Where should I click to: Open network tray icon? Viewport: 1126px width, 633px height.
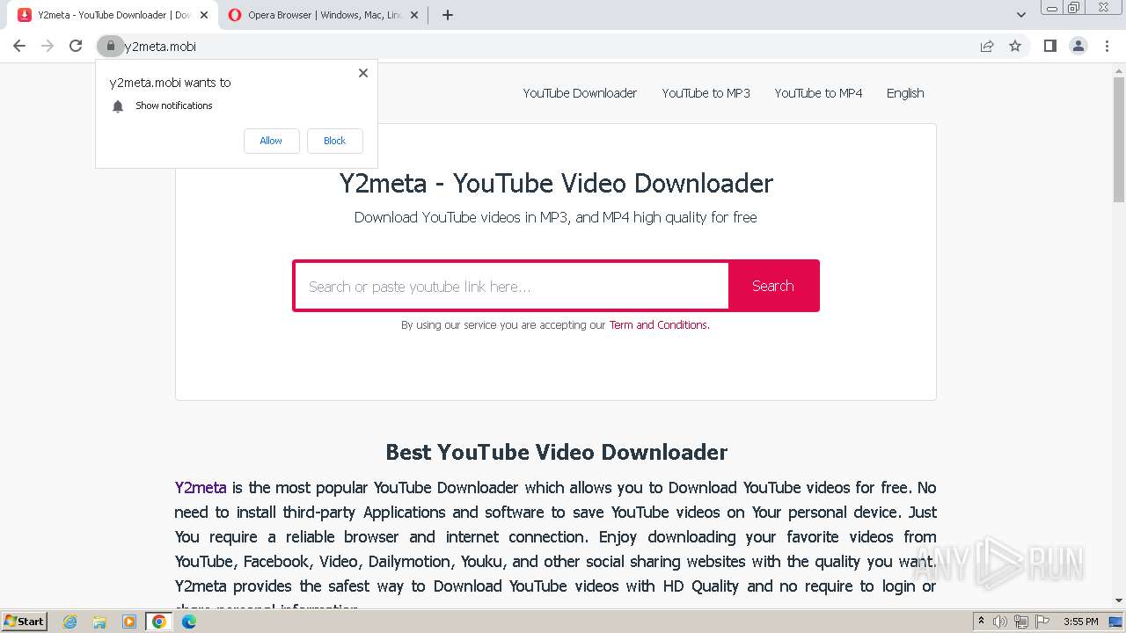[x=1021, y=622]
